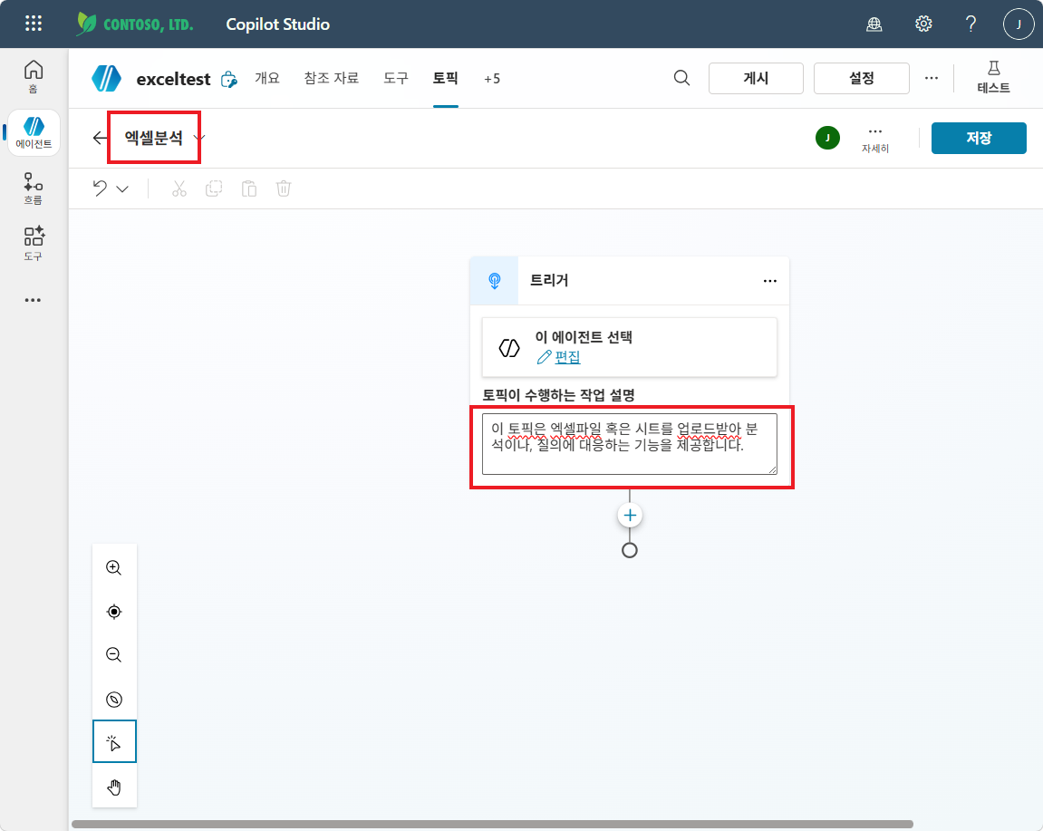This screenshot has height=831, width=1043.
Task: Click the trigger lightbulb icon
Action: 494,281
